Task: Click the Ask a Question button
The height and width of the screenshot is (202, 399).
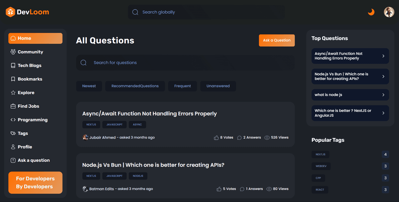Action: 277,40
